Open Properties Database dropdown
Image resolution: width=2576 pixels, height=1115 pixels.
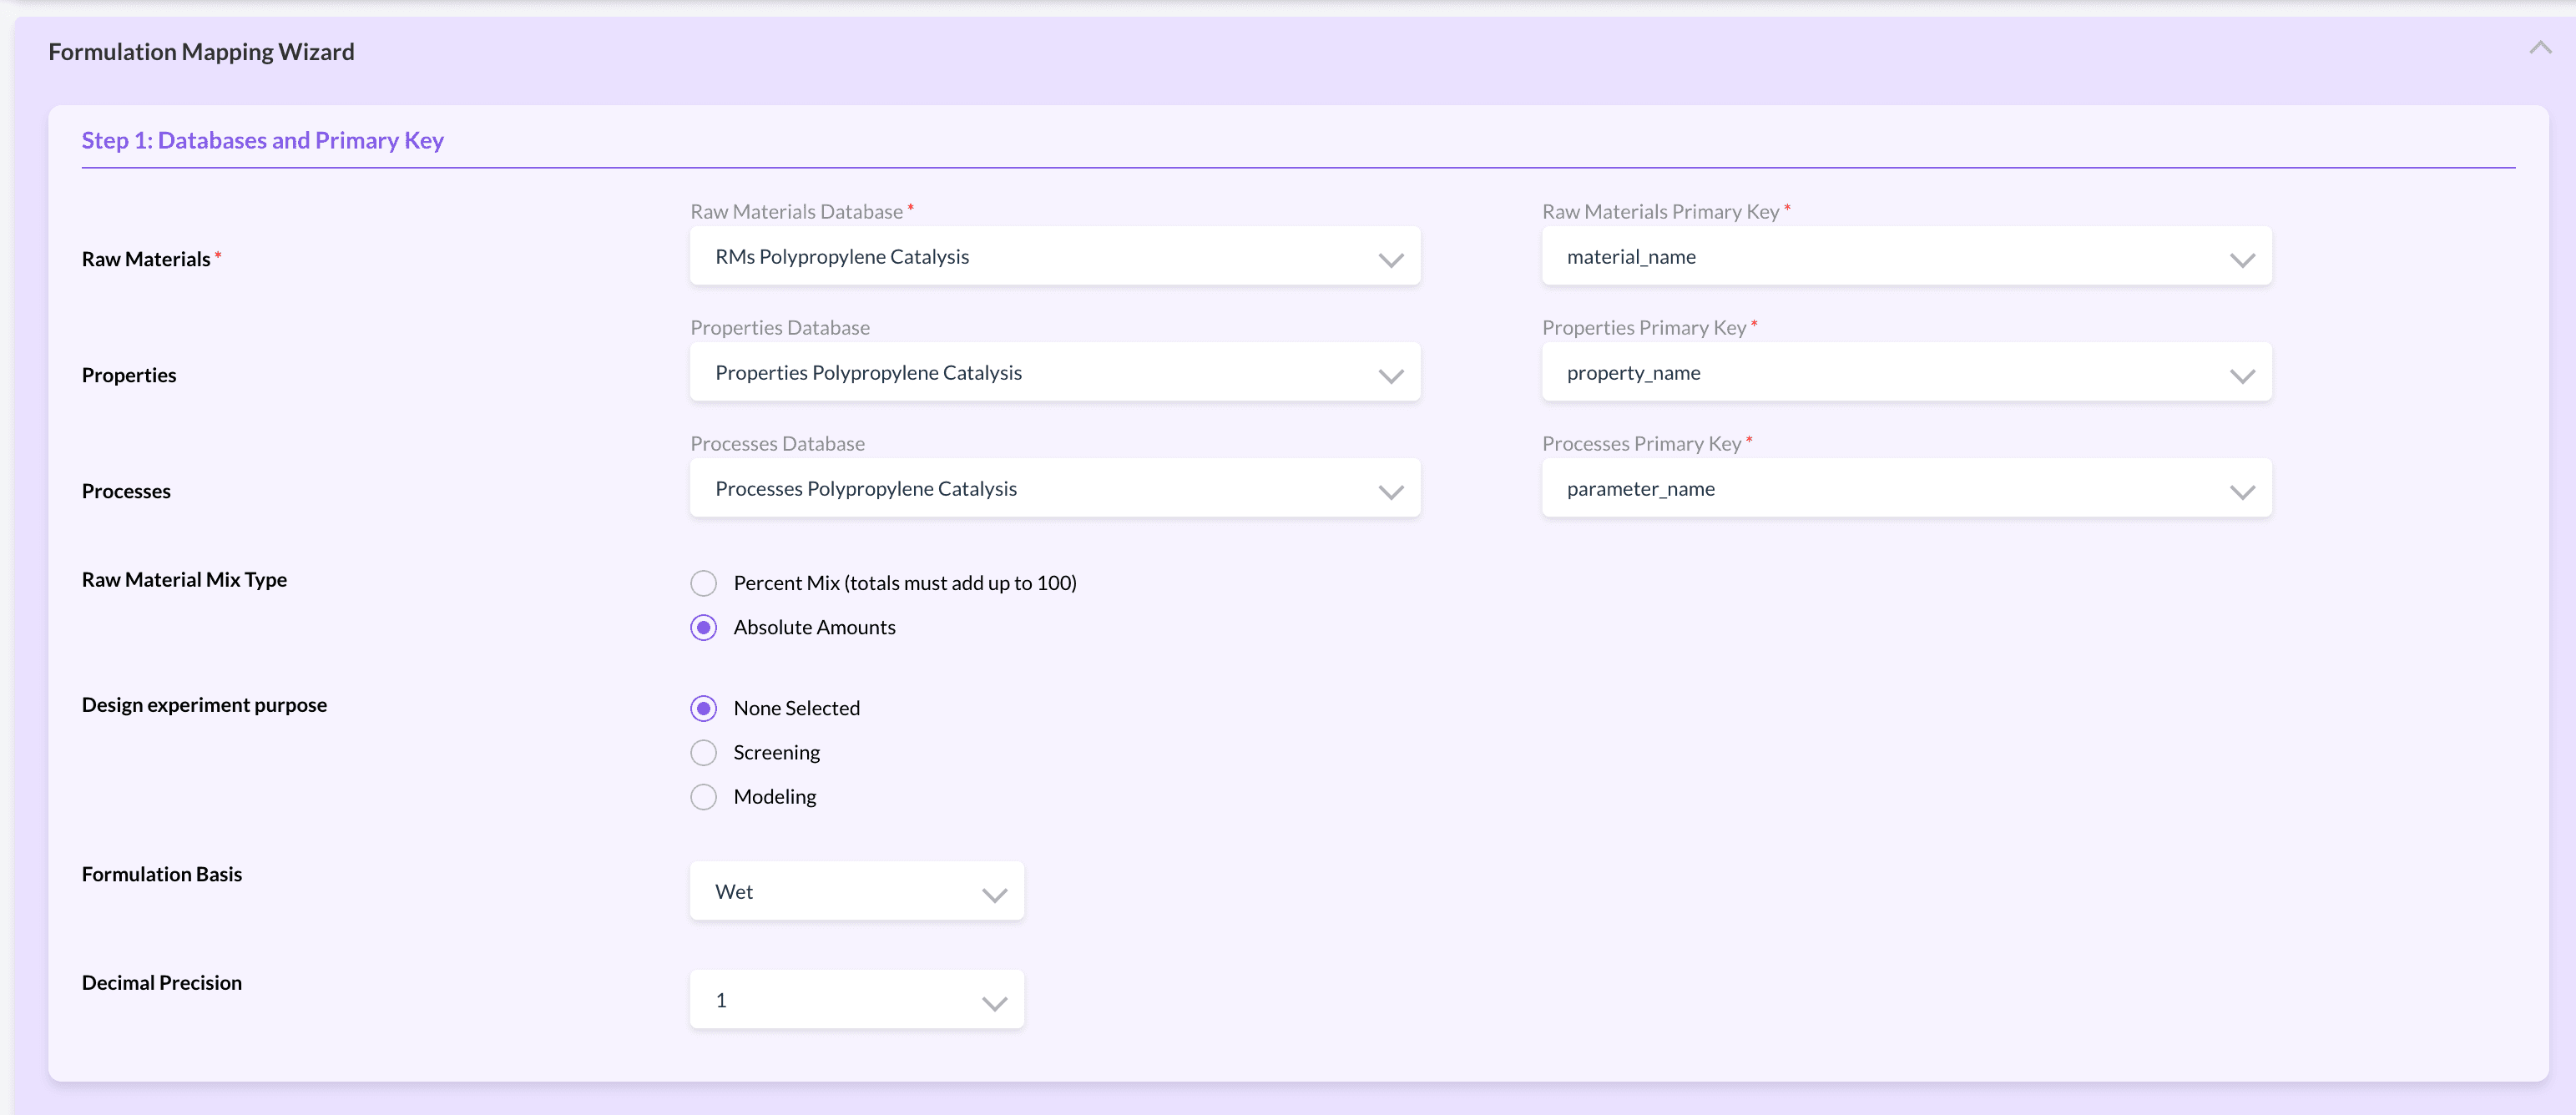1054,373
